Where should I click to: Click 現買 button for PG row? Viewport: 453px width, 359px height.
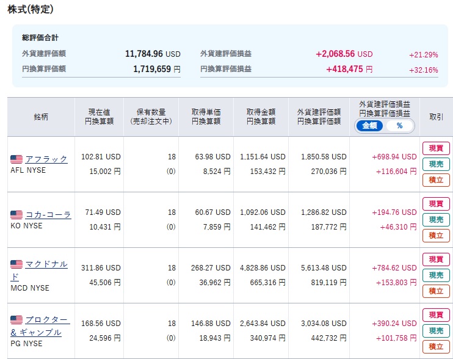tap(436, 315)
